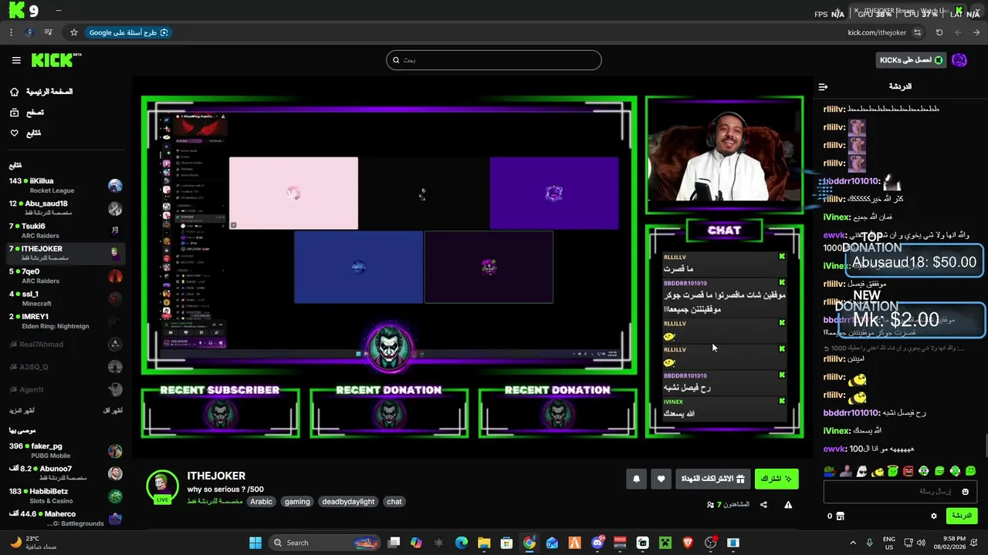Open the Kick shop points icon
Viewport: 988px width, 555px height.
click(840, 516)
